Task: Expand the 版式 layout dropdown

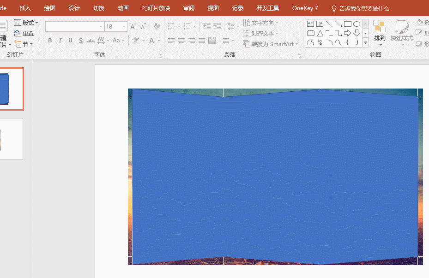Action: [27, 23]
